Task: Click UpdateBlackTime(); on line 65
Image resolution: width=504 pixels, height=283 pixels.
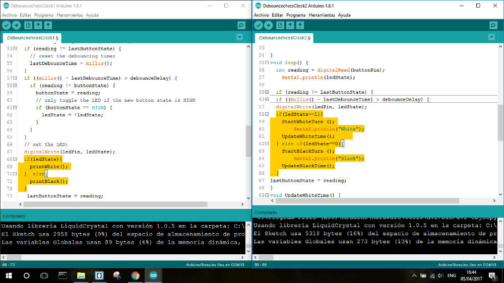Action: click(308, 166)
